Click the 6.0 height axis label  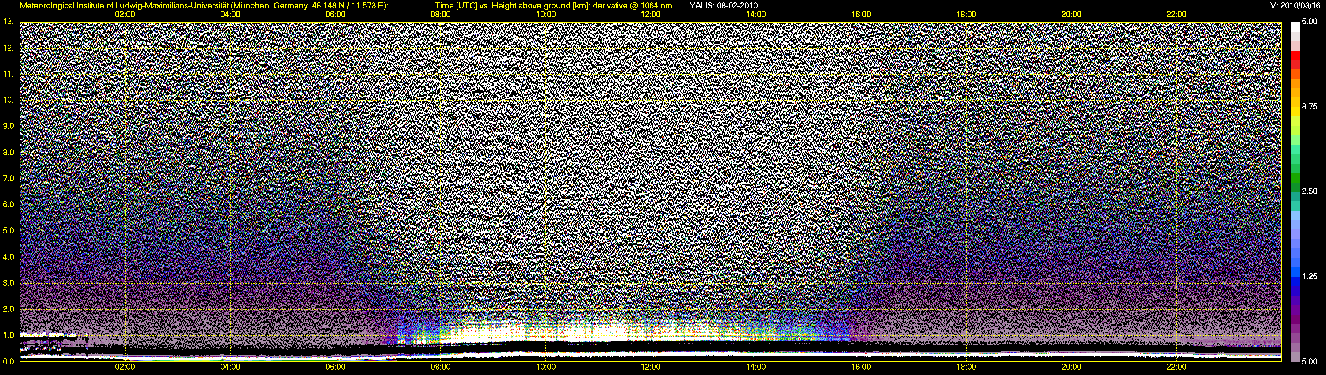coord(8,204)
